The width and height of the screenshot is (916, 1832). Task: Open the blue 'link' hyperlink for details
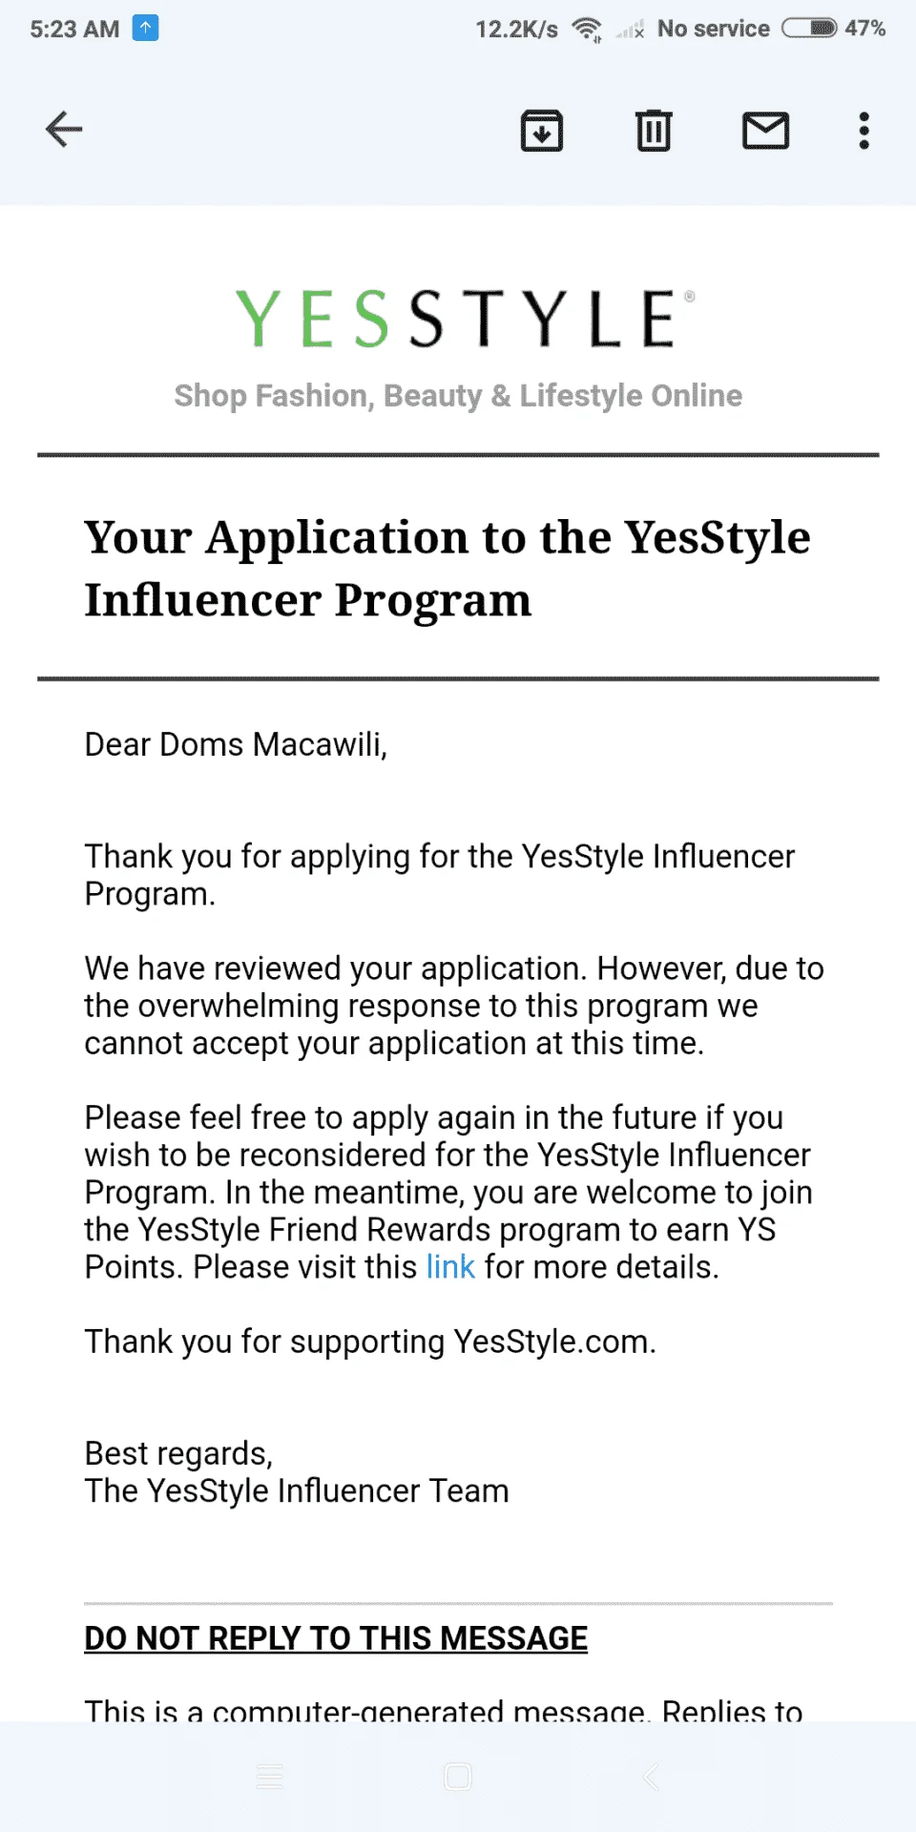(x=450, y=1267)
